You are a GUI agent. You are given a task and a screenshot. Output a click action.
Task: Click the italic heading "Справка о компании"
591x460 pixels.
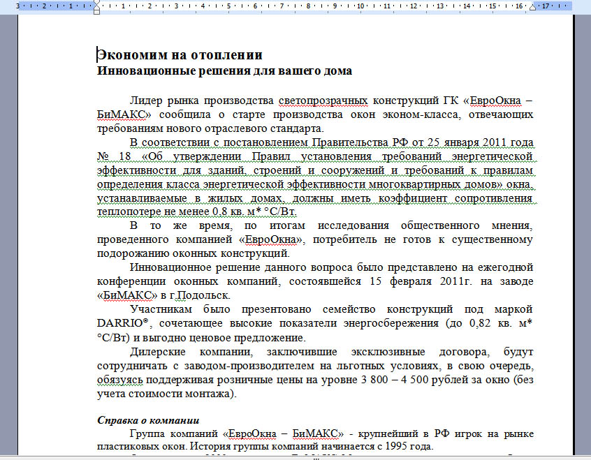coord(148,420)
